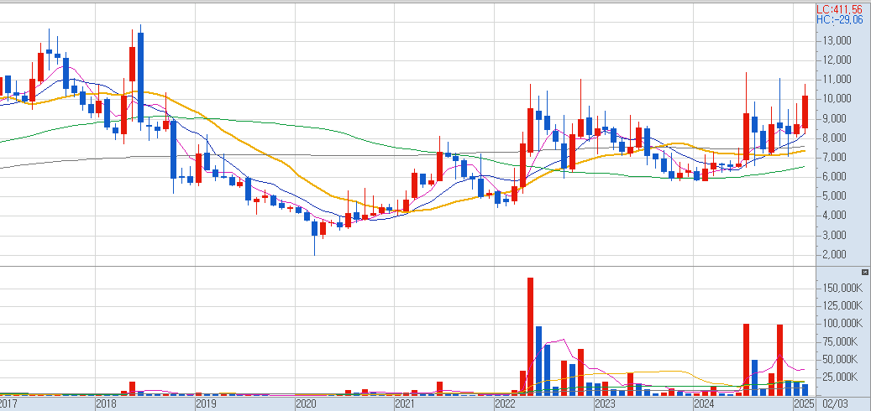Image resolution: width=871 pixels, height=411 pixels.
Task: Click the 2024 year label on timeline
Action: coord(704,403)
